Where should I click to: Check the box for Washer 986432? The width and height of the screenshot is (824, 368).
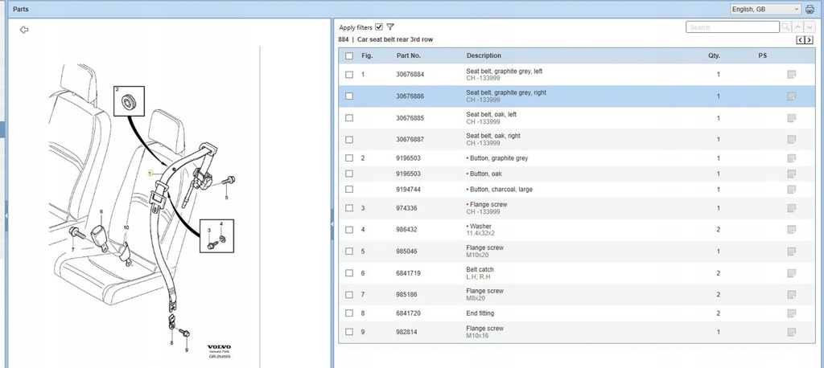point(349,230)
